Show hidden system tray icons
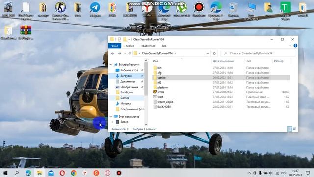 tap(249, 173)
